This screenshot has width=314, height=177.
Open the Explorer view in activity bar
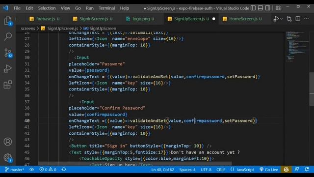8,21
